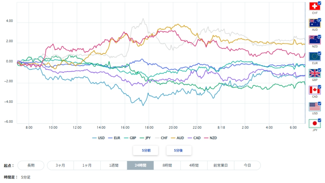Switch to the 4時間 range tab
Viewport: 325px width, 183px height.
click(x=194, y=165)
